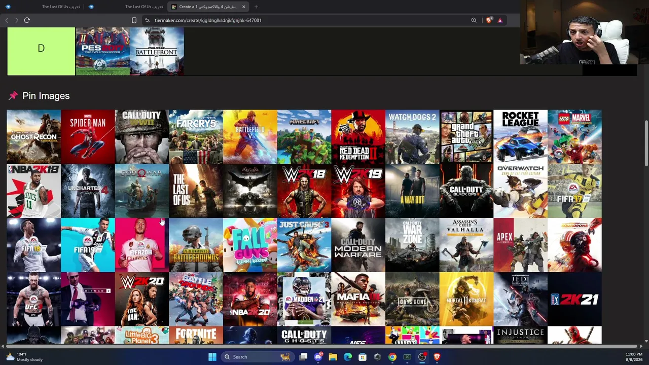The image size is (649, 365).
Task: Choose the Watch Dogs 2 cover
Action: [x=412, y=137]
